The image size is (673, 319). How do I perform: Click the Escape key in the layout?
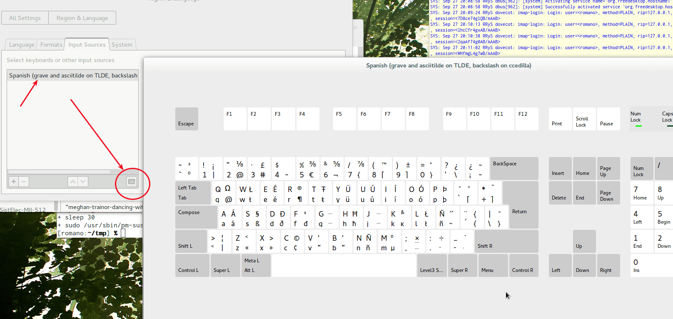[x=187, y=119]
